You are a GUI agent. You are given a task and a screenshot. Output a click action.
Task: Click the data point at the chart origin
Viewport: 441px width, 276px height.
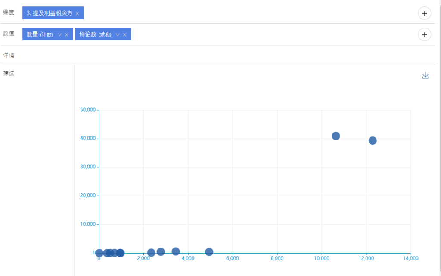click(99, 253)
